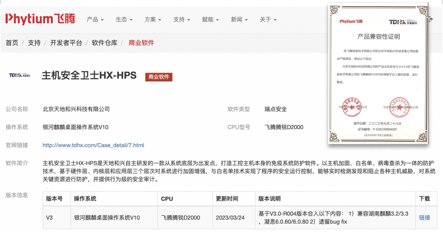The height and width of the screenshot is (239, 443).
Task: Click the Phytium 飞腾 logo
Action: pos(40,19)
